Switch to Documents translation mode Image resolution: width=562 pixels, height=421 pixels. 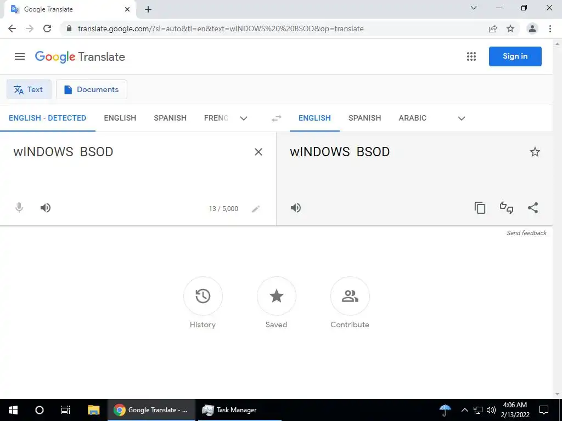(x=92, y=89)
